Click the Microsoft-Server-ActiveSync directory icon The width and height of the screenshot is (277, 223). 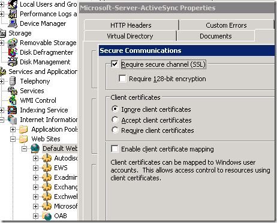coord(47,206)
